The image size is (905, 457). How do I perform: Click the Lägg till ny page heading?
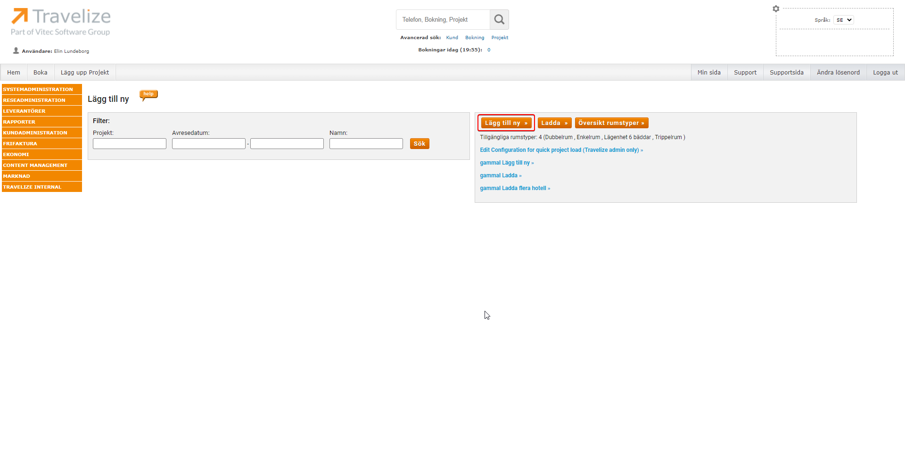click(x=108, y=99)
